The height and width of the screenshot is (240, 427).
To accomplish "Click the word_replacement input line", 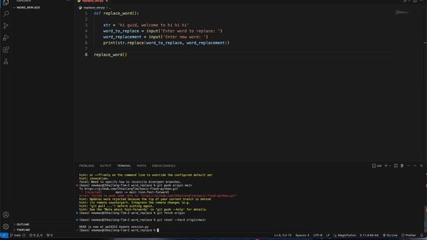I will (155, 37).
